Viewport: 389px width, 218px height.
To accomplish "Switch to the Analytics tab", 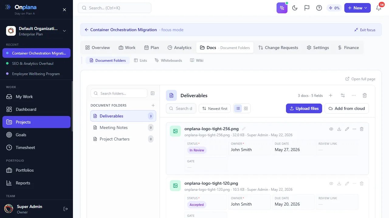I will (x=179, y=48).
